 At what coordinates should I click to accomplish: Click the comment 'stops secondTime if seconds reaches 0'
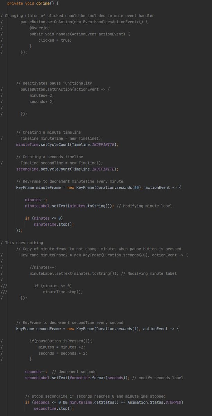tap(95, 396)
